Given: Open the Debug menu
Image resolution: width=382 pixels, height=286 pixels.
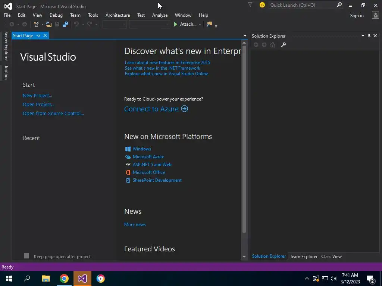Looking at the screenshot, I should [56, 15].
